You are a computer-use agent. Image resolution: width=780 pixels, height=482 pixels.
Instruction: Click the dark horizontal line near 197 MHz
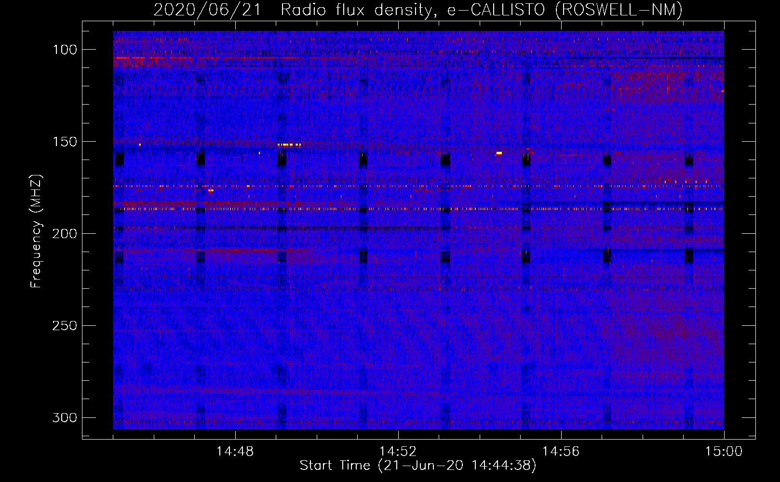pyautogui.click(x=418, y=228)
